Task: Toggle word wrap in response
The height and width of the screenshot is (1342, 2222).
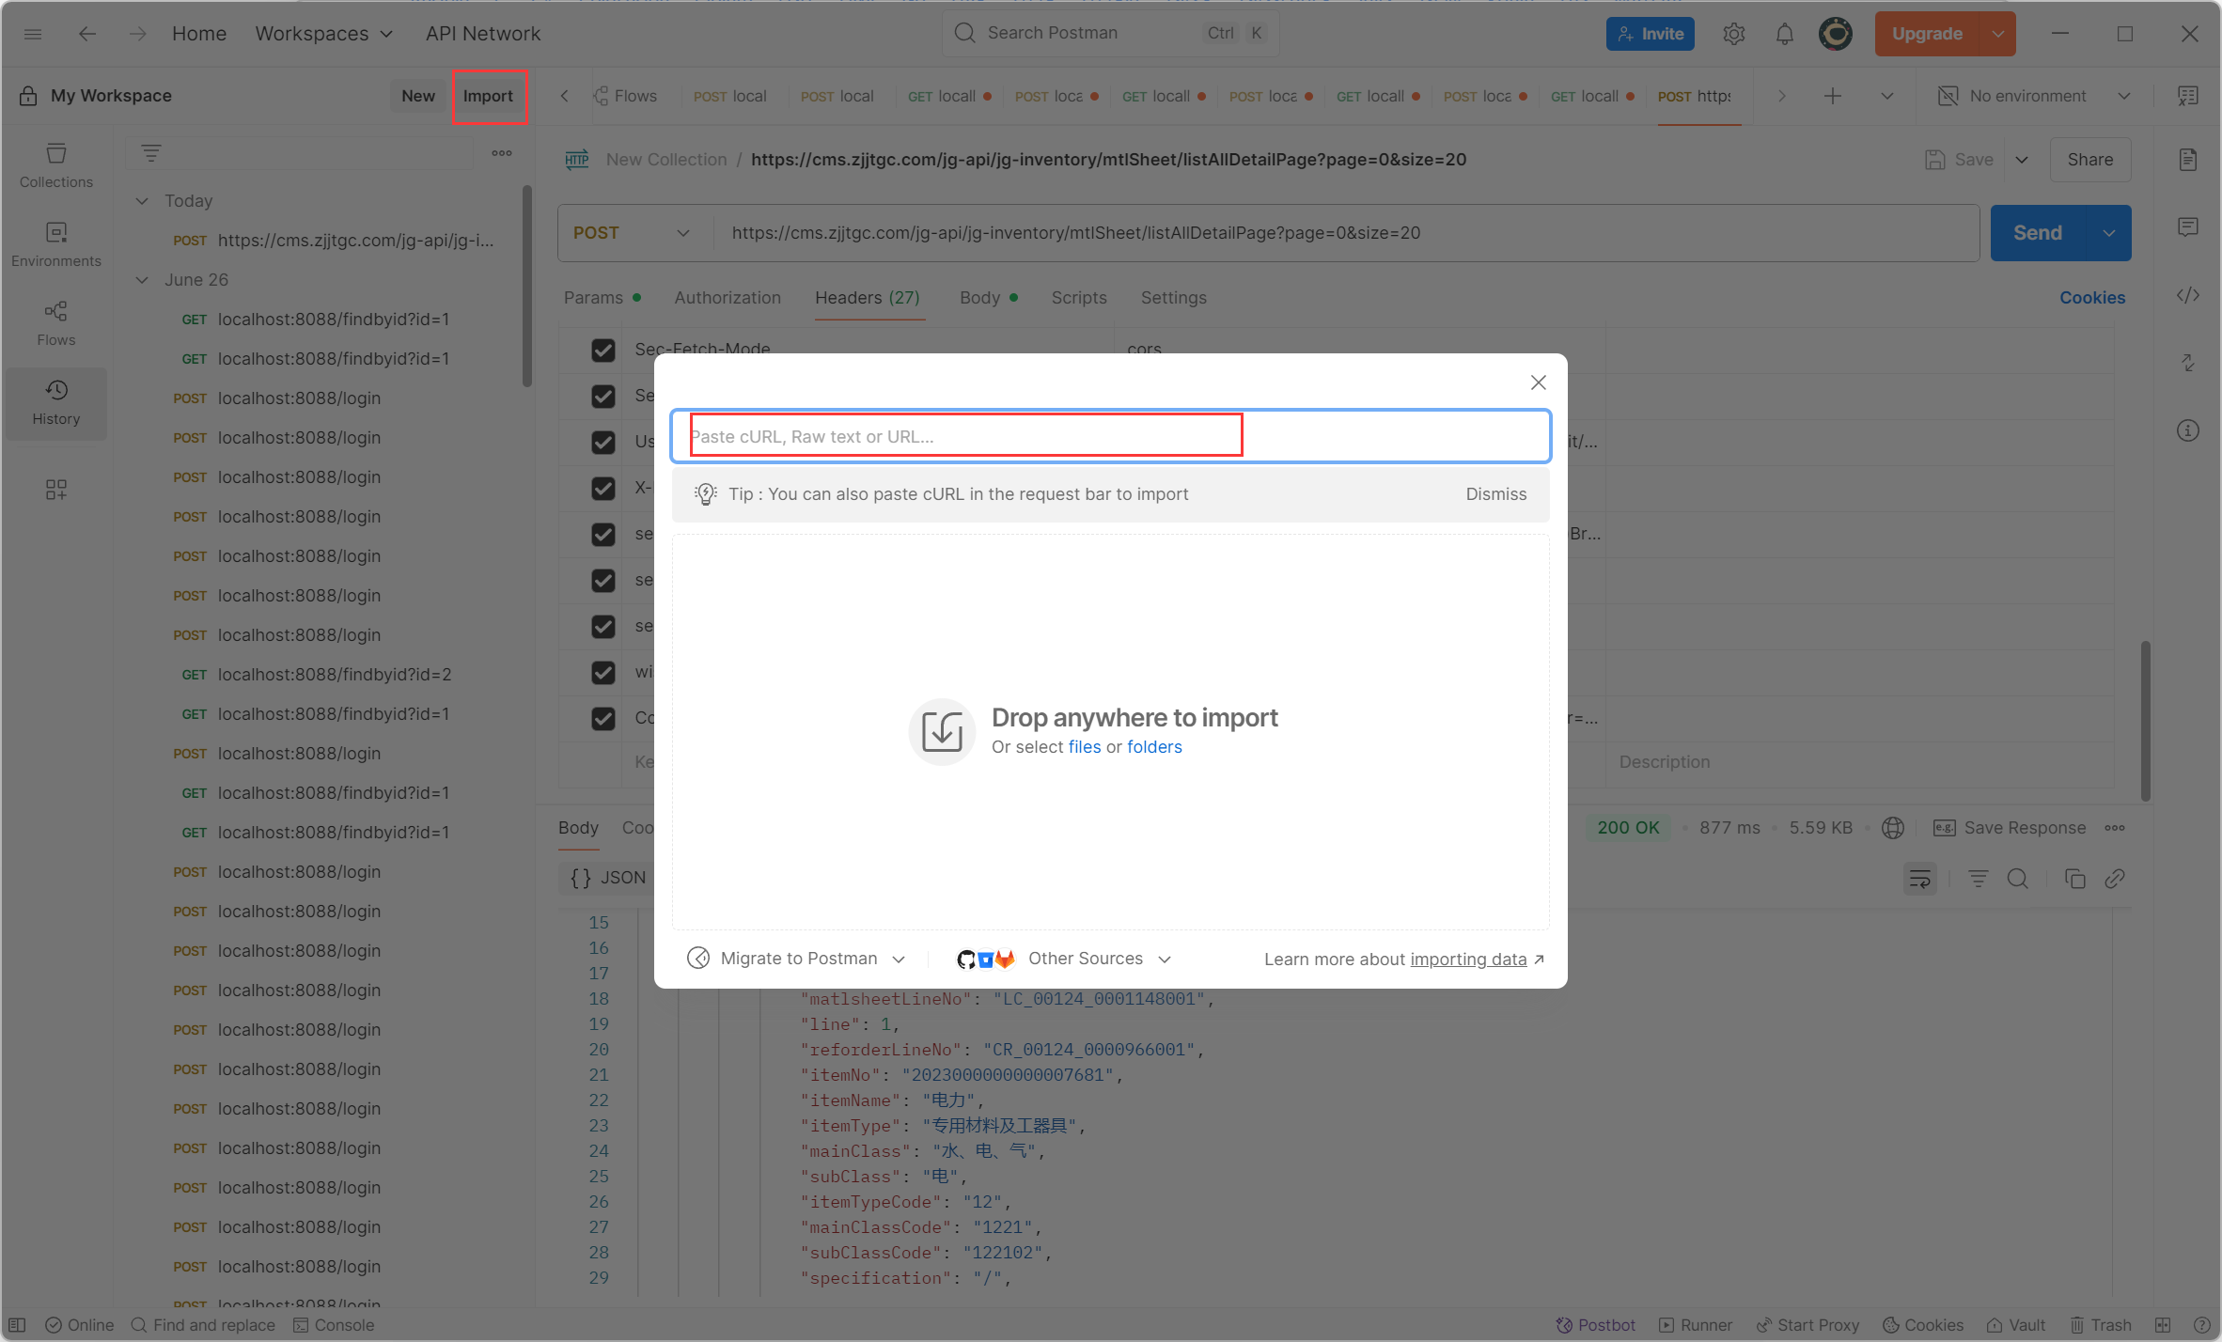Action: coord(1920,879)
